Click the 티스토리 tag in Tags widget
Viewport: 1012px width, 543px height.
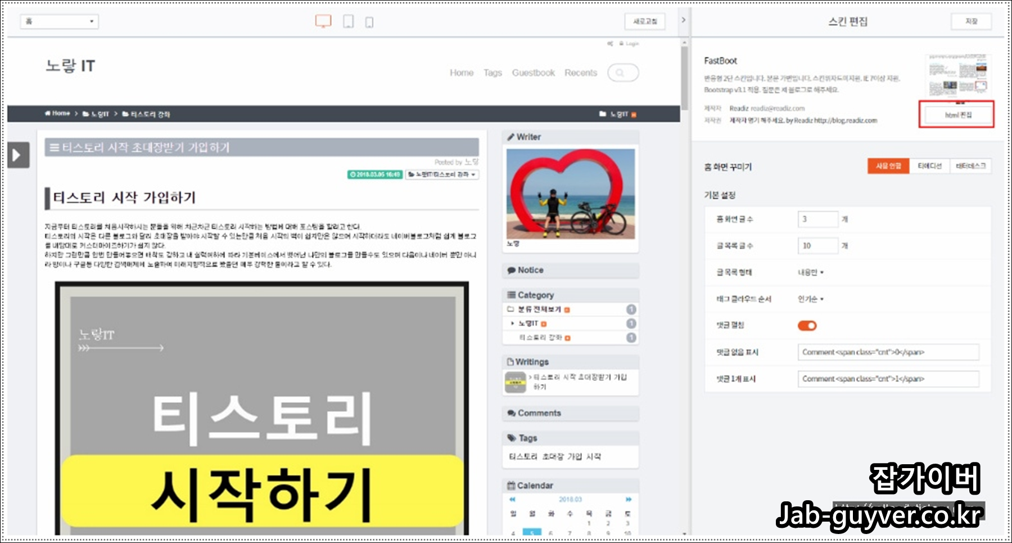point(523,456)
